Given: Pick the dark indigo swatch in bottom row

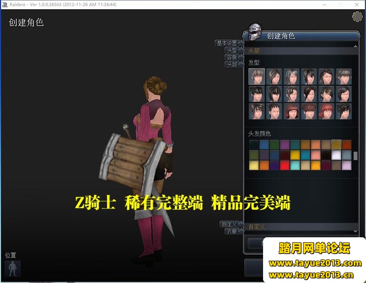Looking at the screenshot, I should (274, 165).
